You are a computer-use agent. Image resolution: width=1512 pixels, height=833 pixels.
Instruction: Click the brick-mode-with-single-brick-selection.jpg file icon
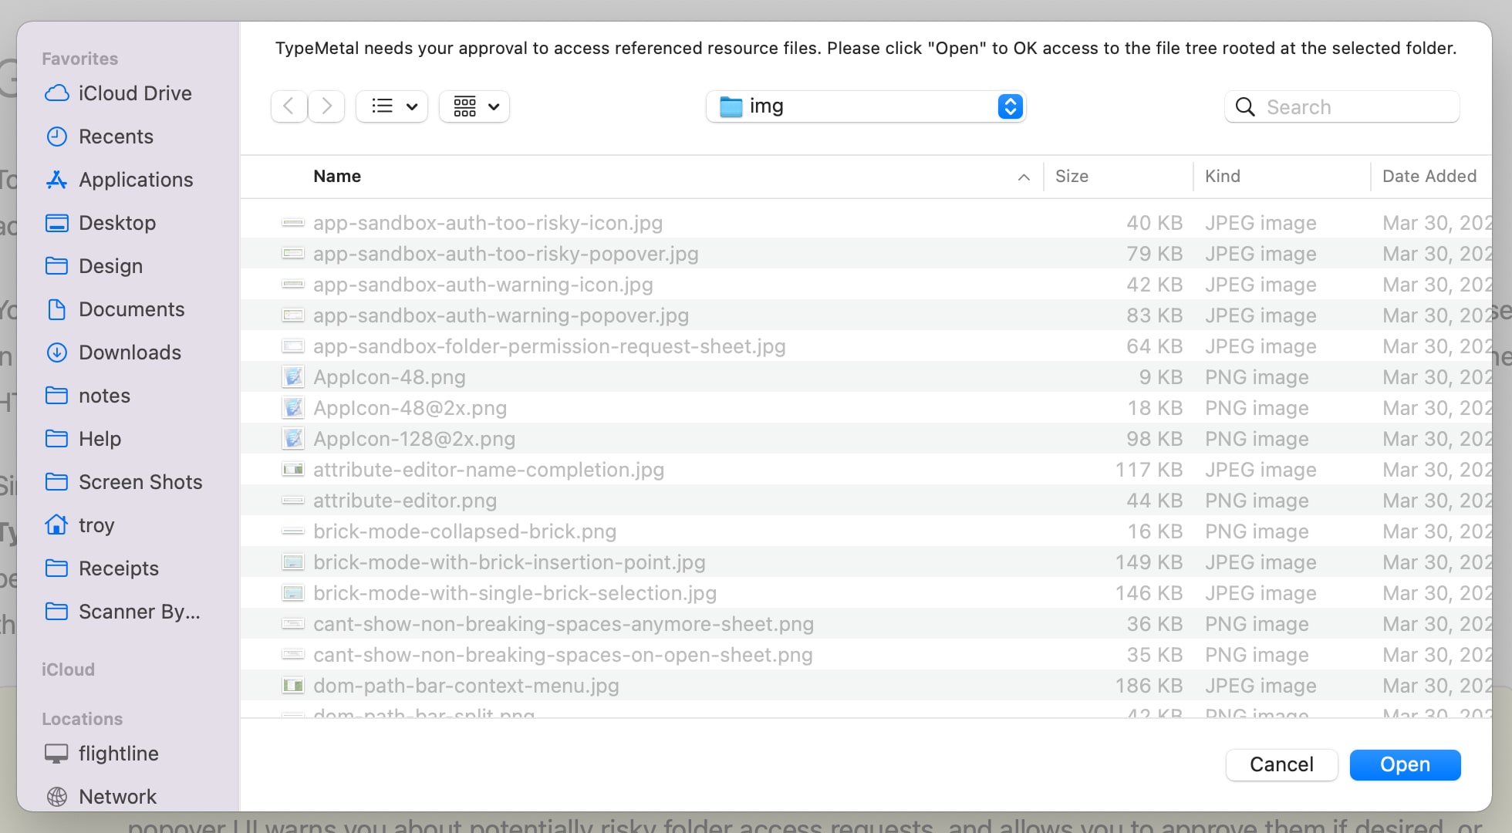pyautogui.click(x=293, y=593)
